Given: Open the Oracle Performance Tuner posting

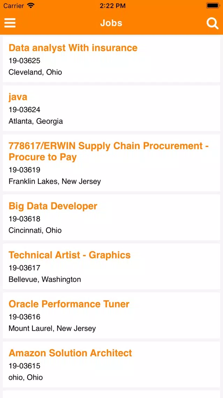Looking at the screenshot, I should tap(69, 304).
